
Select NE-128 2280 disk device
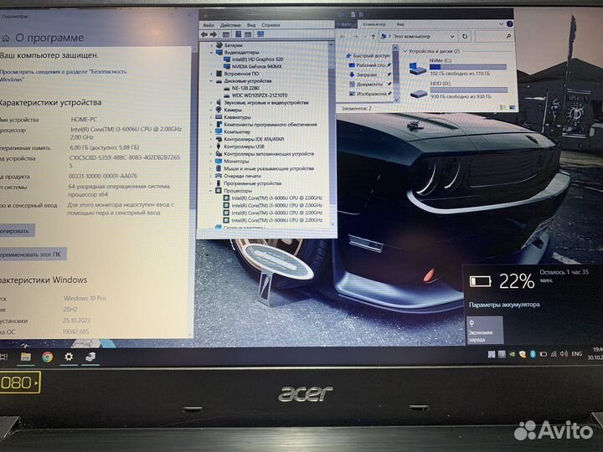[x=245, y=89]
